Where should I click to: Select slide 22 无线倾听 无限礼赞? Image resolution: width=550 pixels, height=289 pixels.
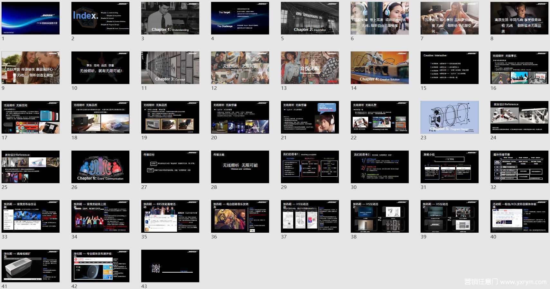coord(380,117)
